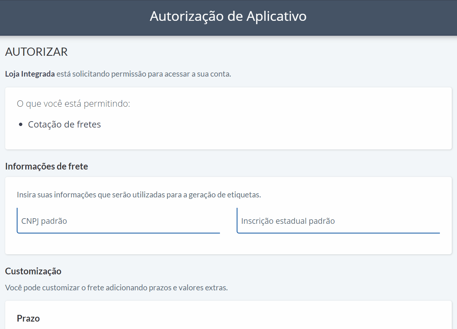Select the AUTORIZAR page heading
This screenshot has height=329, width=457.
[x=36, y=52]
